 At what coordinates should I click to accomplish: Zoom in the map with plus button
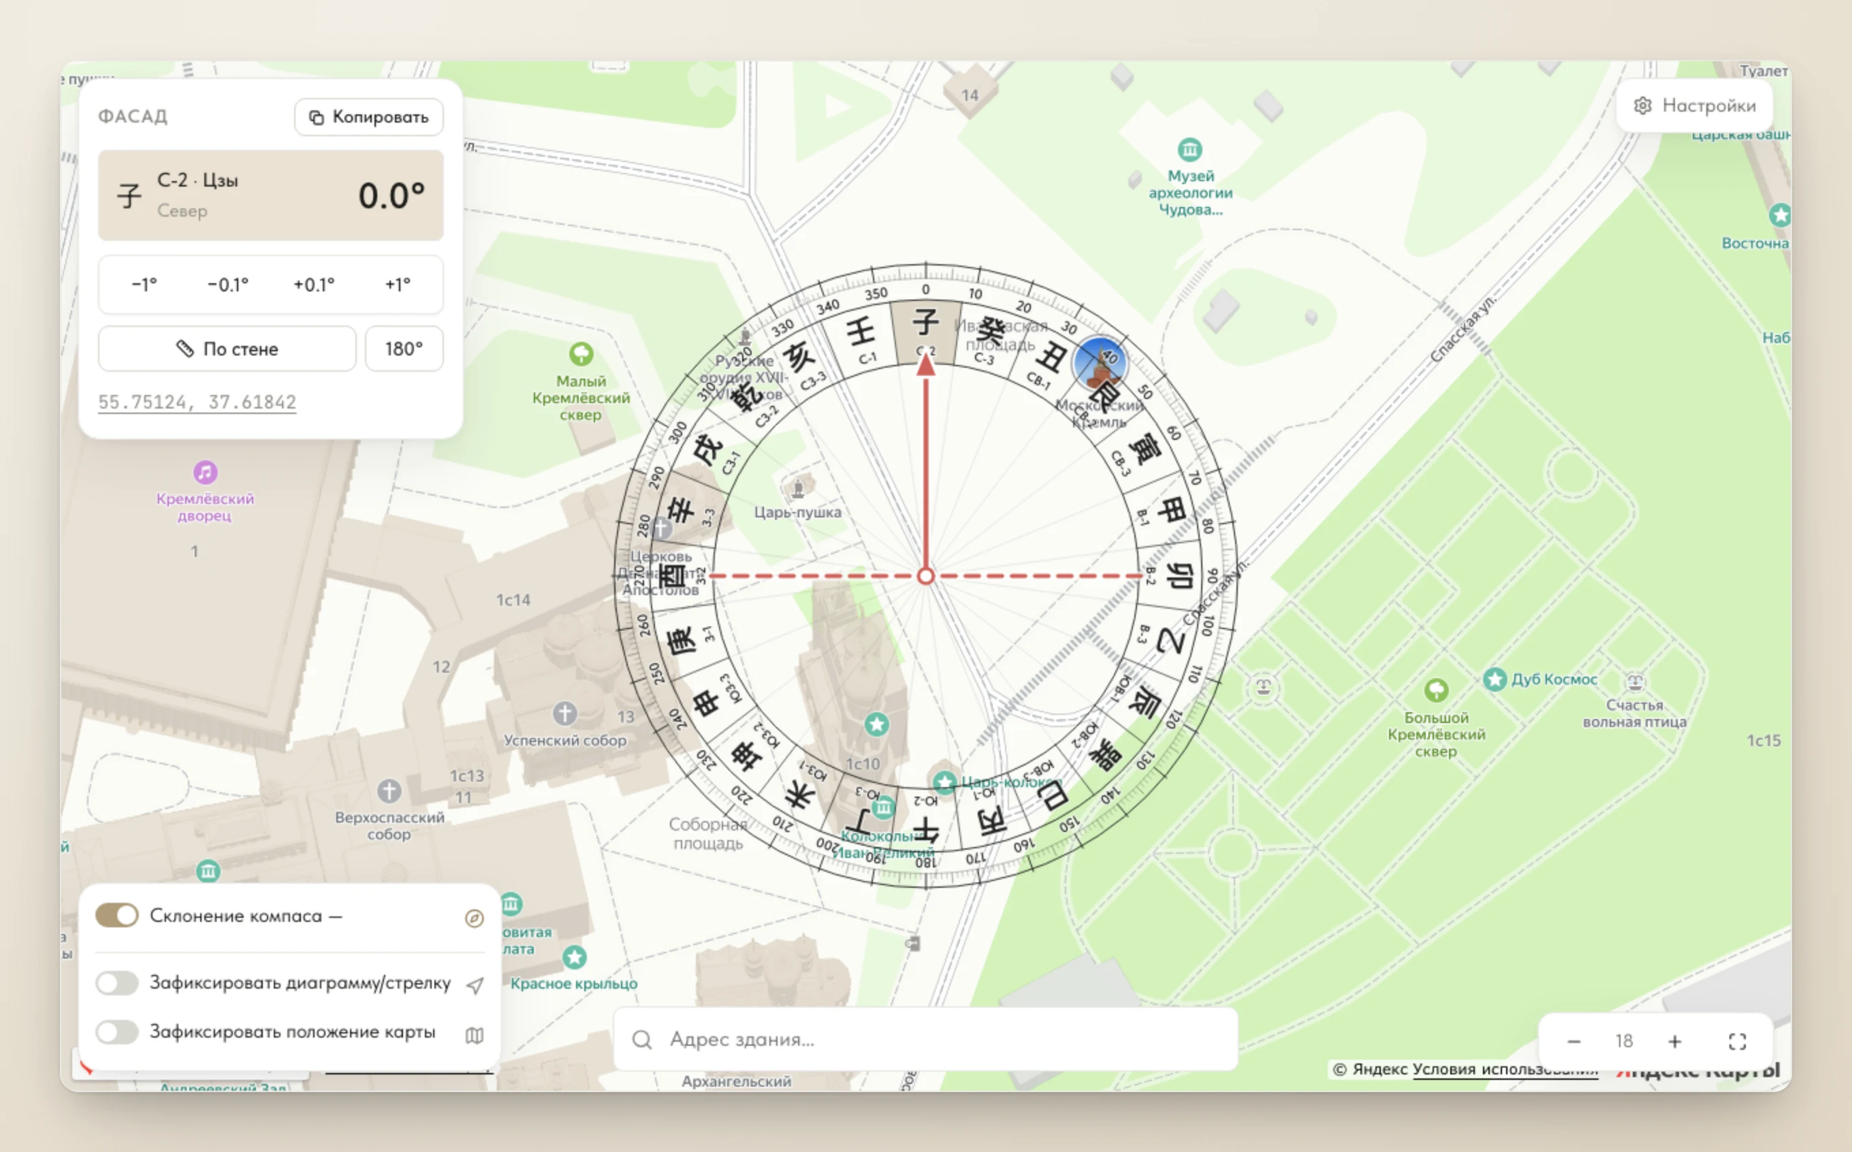click(x=1674, y=1042)
